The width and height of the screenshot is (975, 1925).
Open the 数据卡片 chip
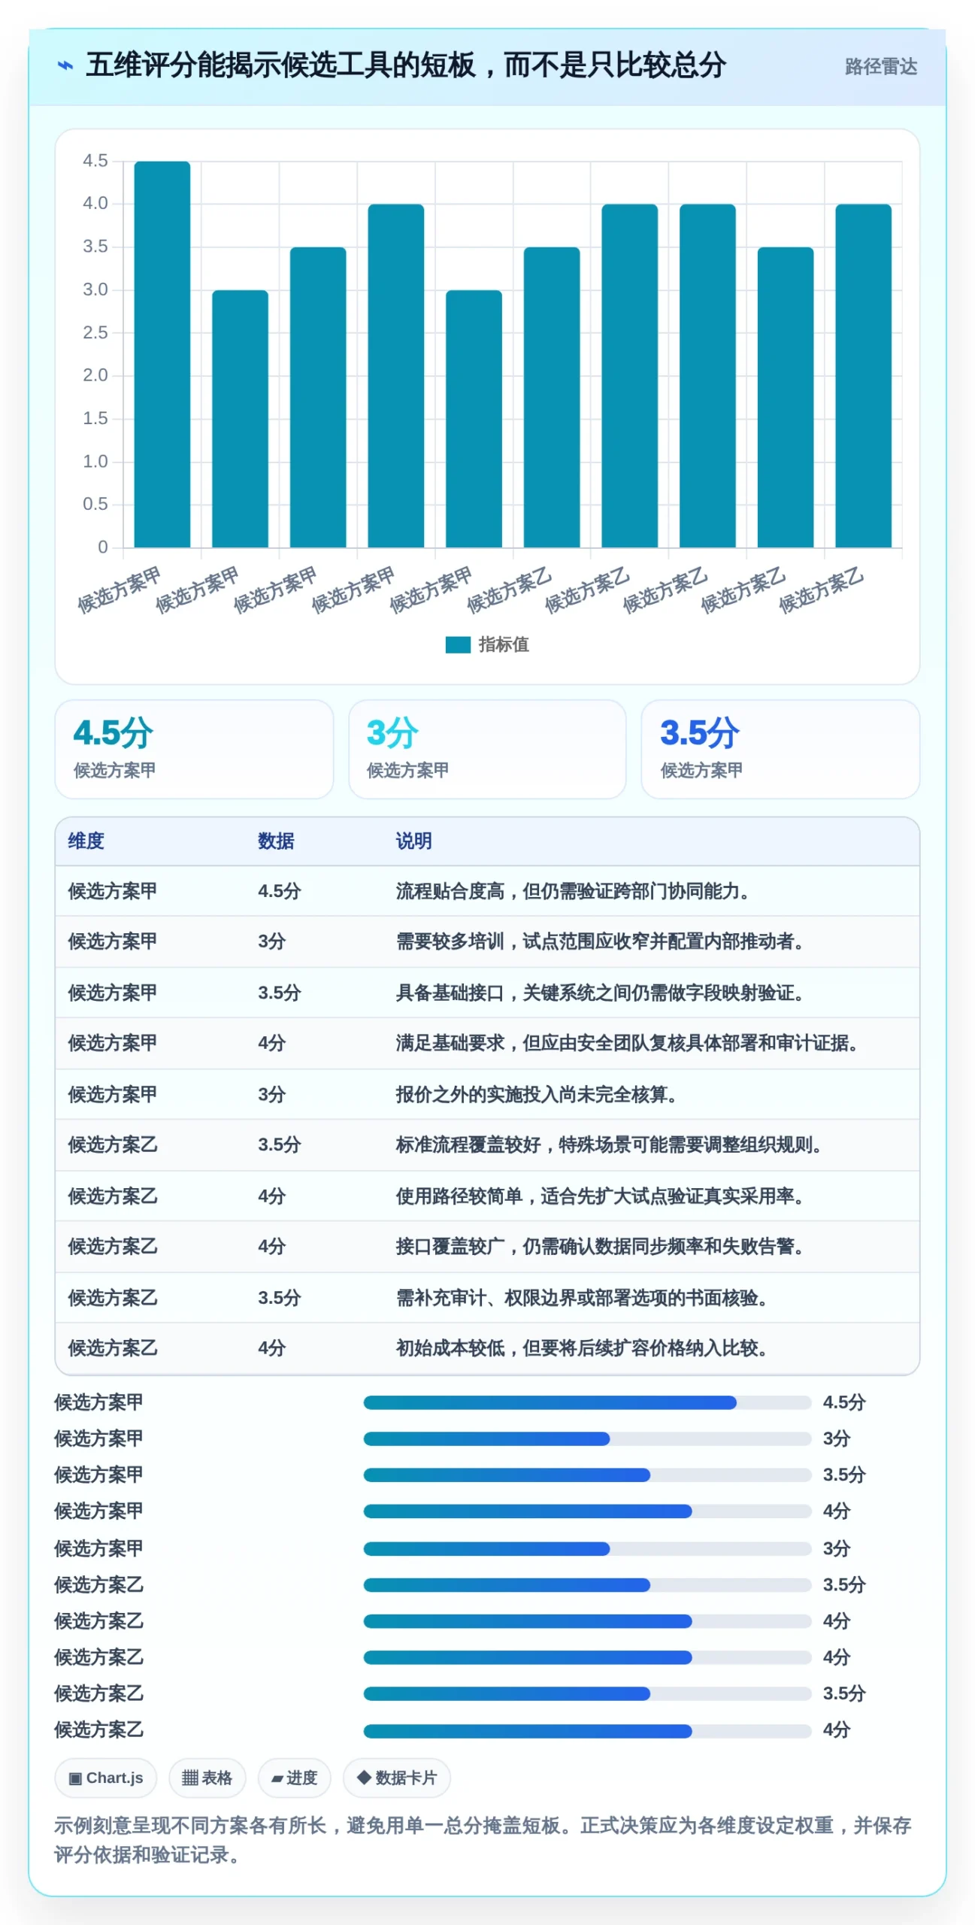pyautogui.click(x=396, y=1778)
